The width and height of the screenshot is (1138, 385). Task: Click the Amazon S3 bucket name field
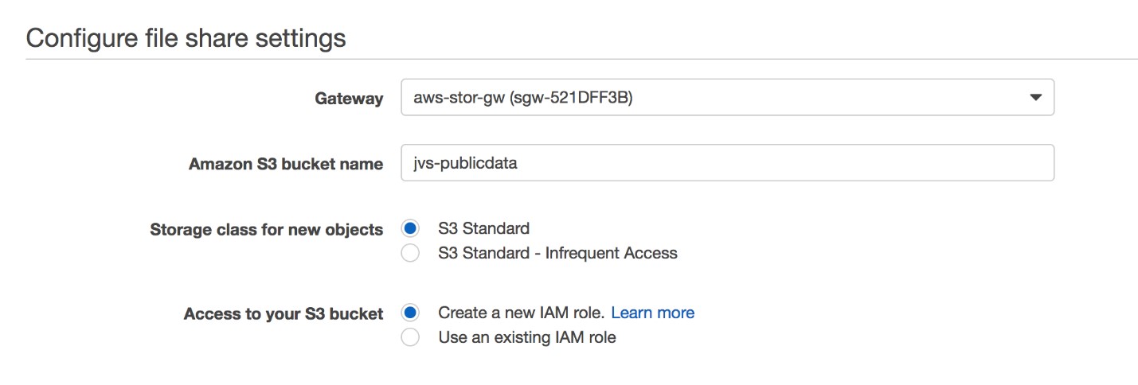727,162
